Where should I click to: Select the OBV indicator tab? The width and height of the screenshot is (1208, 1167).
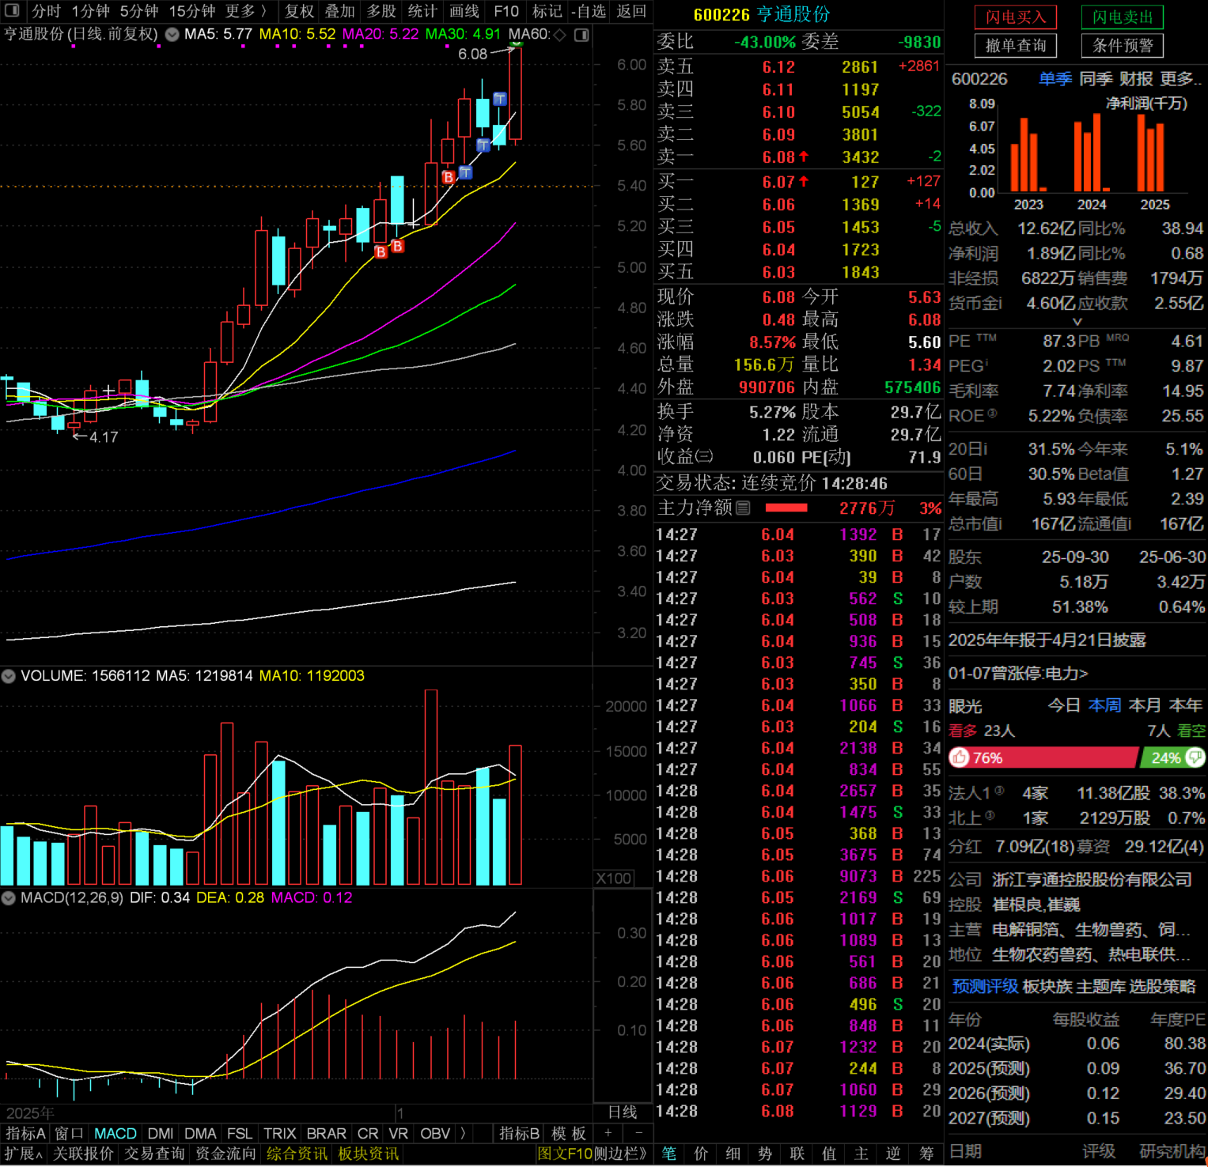pos(435,1133)
